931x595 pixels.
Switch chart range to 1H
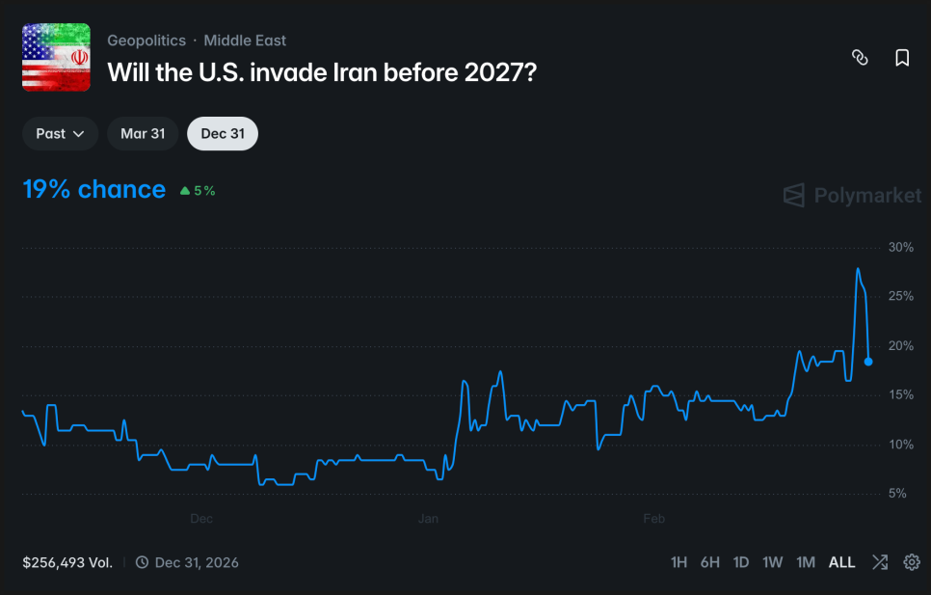coord(679,562)
